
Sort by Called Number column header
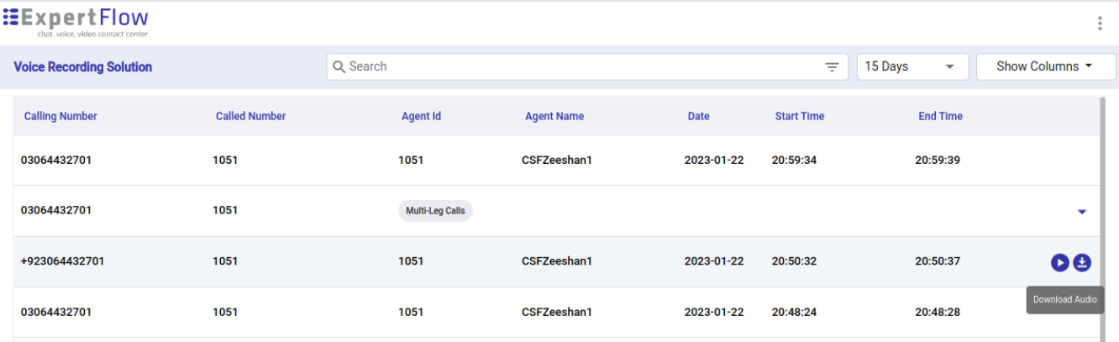click(250, 116)
